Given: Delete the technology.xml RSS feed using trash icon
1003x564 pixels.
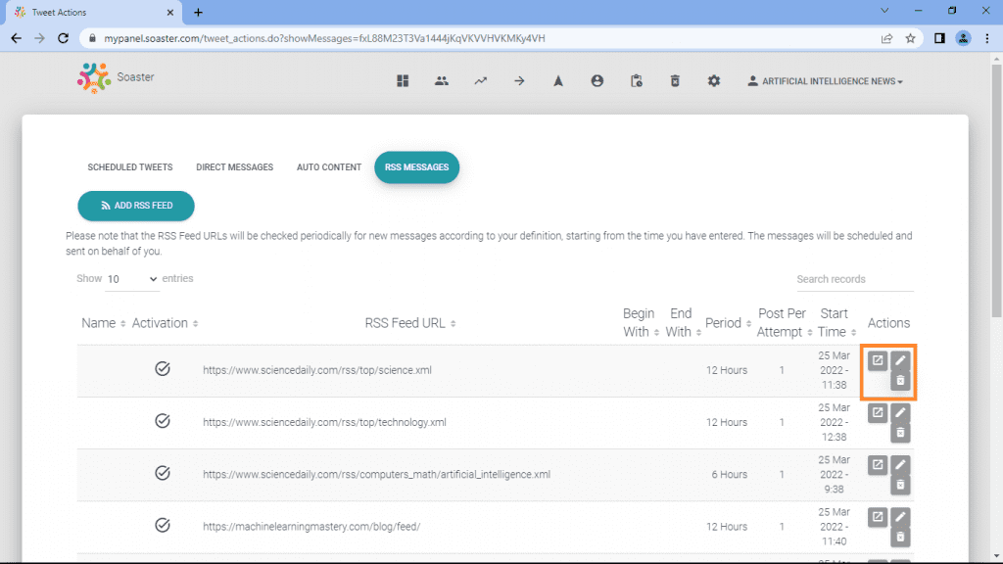Looking at the screenshot, I should pos(900,433).
